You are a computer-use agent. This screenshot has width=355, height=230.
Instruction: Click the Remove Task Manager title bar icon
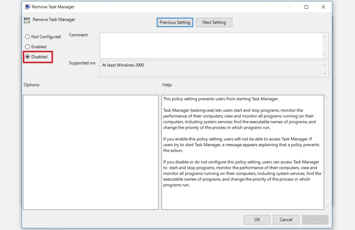click(28, 6)
